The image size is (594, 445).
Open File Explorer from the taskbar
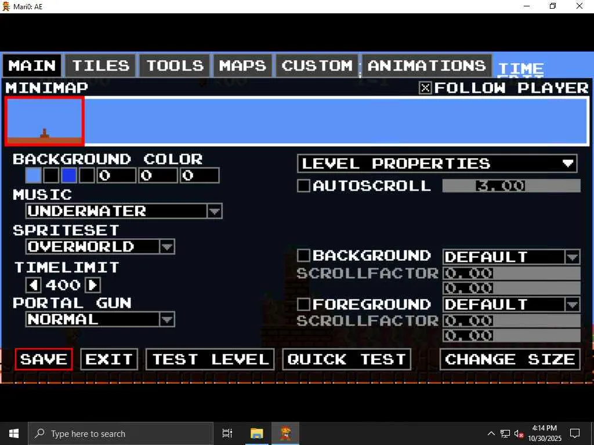(x=256, y=433)
